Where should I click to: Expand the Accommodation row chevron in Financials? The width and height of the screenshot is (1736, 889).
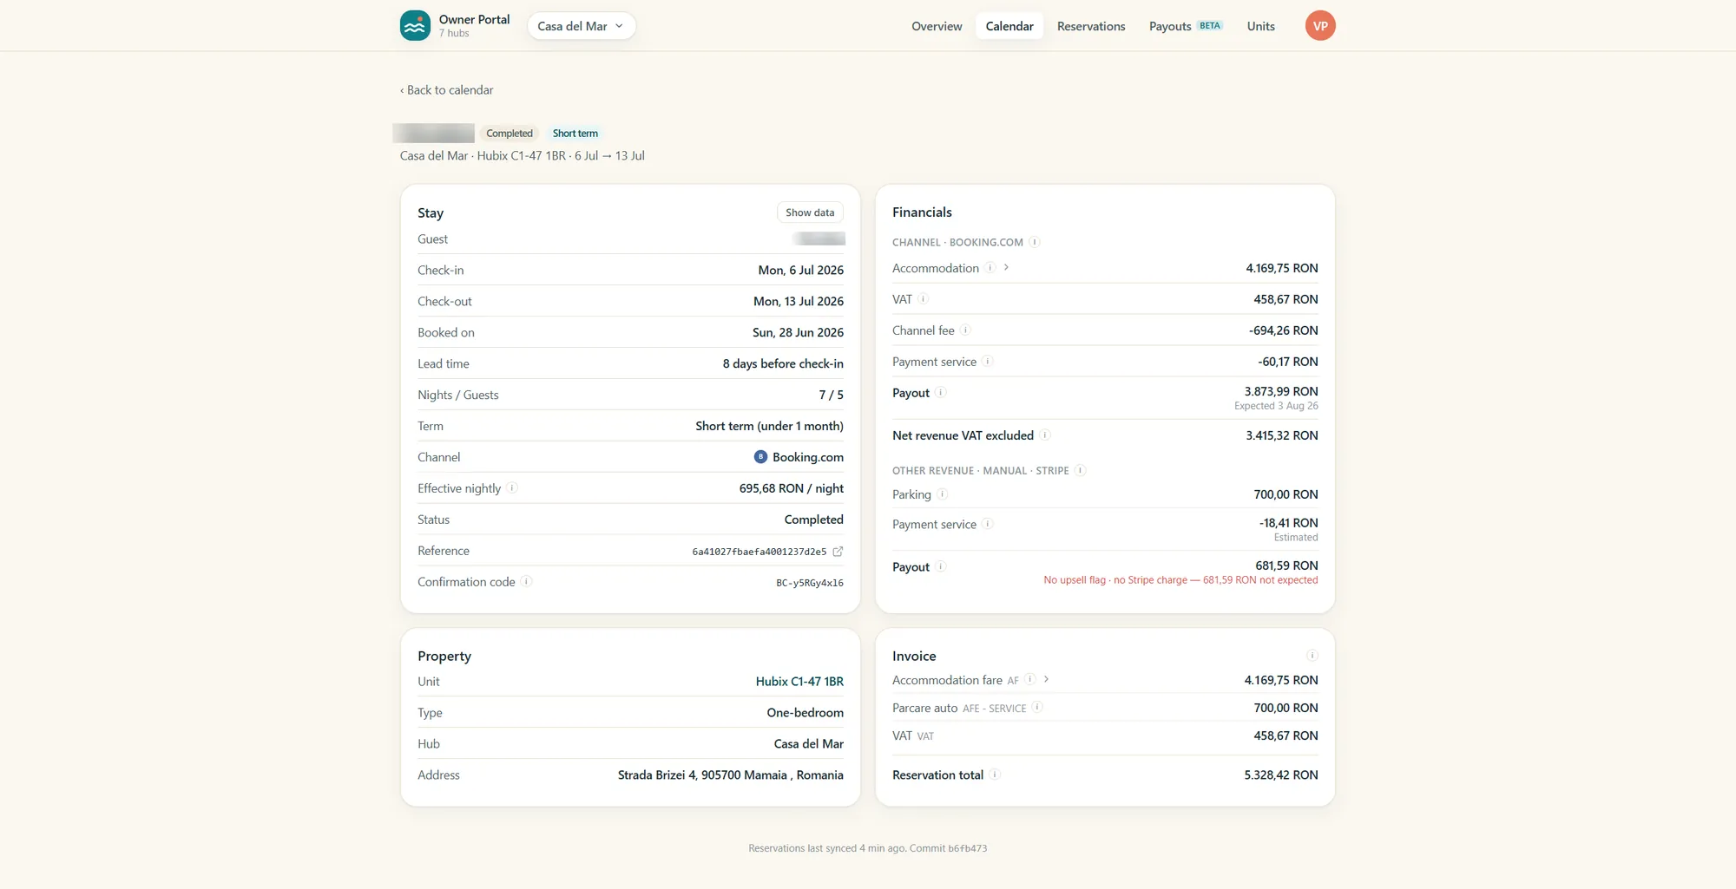(1006, 268)
